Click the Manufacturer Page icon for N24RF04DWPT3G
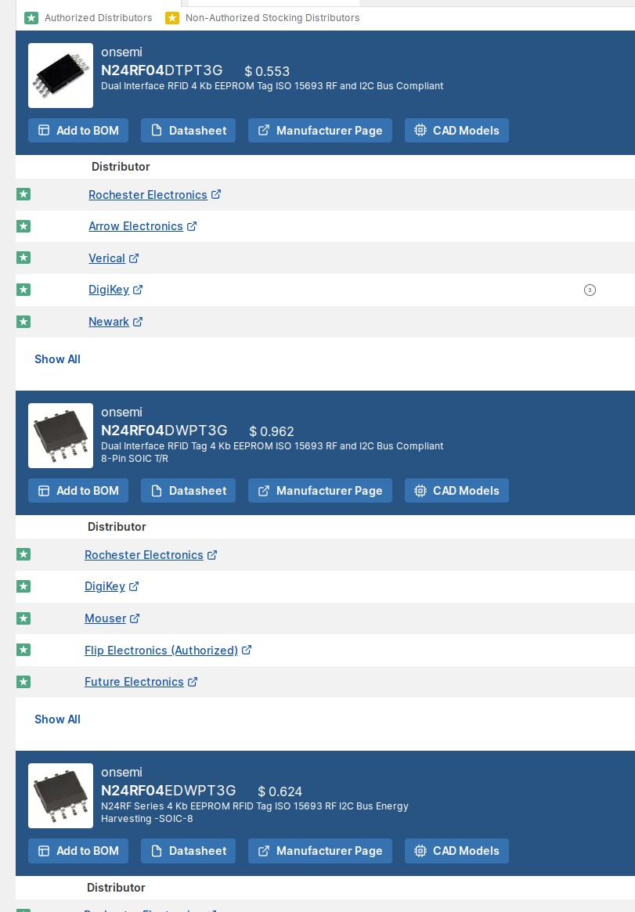Image resolution: width=635 pixels, height=912 pixels. 265,491
